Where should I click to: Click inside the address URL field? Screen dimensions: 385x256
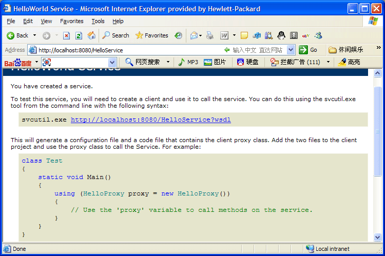[x=128, y=50]
